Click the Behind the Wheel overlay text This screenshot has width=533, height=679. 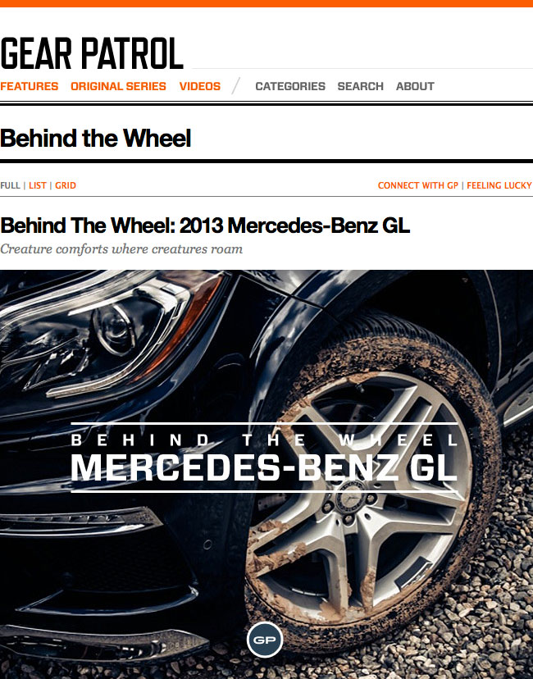click(x=264, y=440)
